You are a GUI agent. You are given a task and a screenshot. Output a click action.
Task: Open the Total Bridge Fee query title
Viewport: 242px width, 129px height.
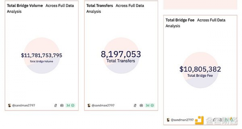click(180, 20)
